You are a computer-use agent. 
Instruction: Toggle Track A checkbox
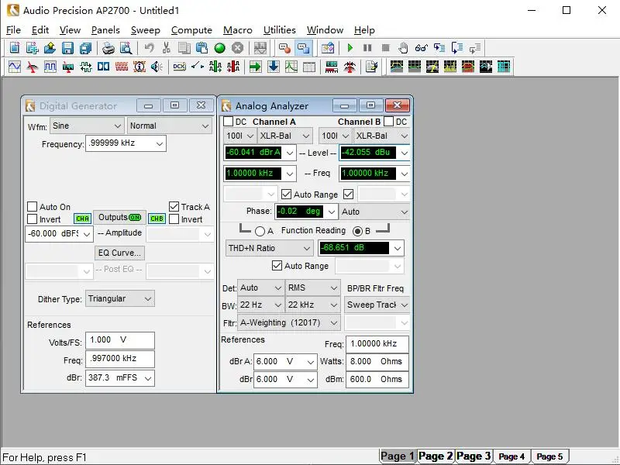tap(174, 207)
